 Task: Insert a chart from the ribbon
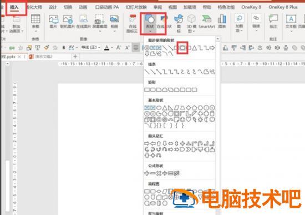coord(222,22)
